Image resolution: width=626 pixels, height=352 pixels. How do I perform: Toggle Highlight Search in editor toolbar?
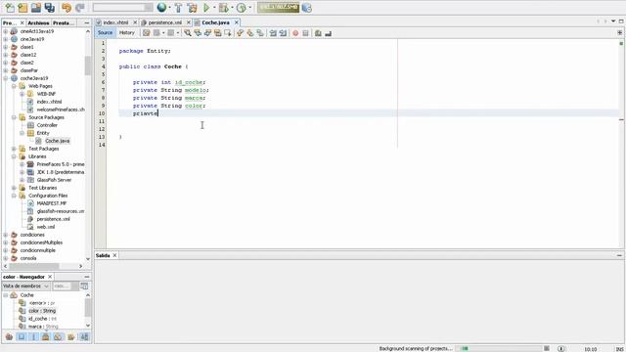coord(217,33)
